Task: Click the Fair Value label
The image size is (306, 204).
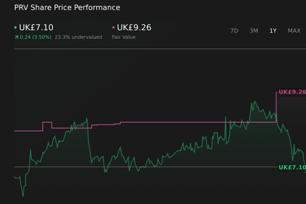Action: coord(123,37)
